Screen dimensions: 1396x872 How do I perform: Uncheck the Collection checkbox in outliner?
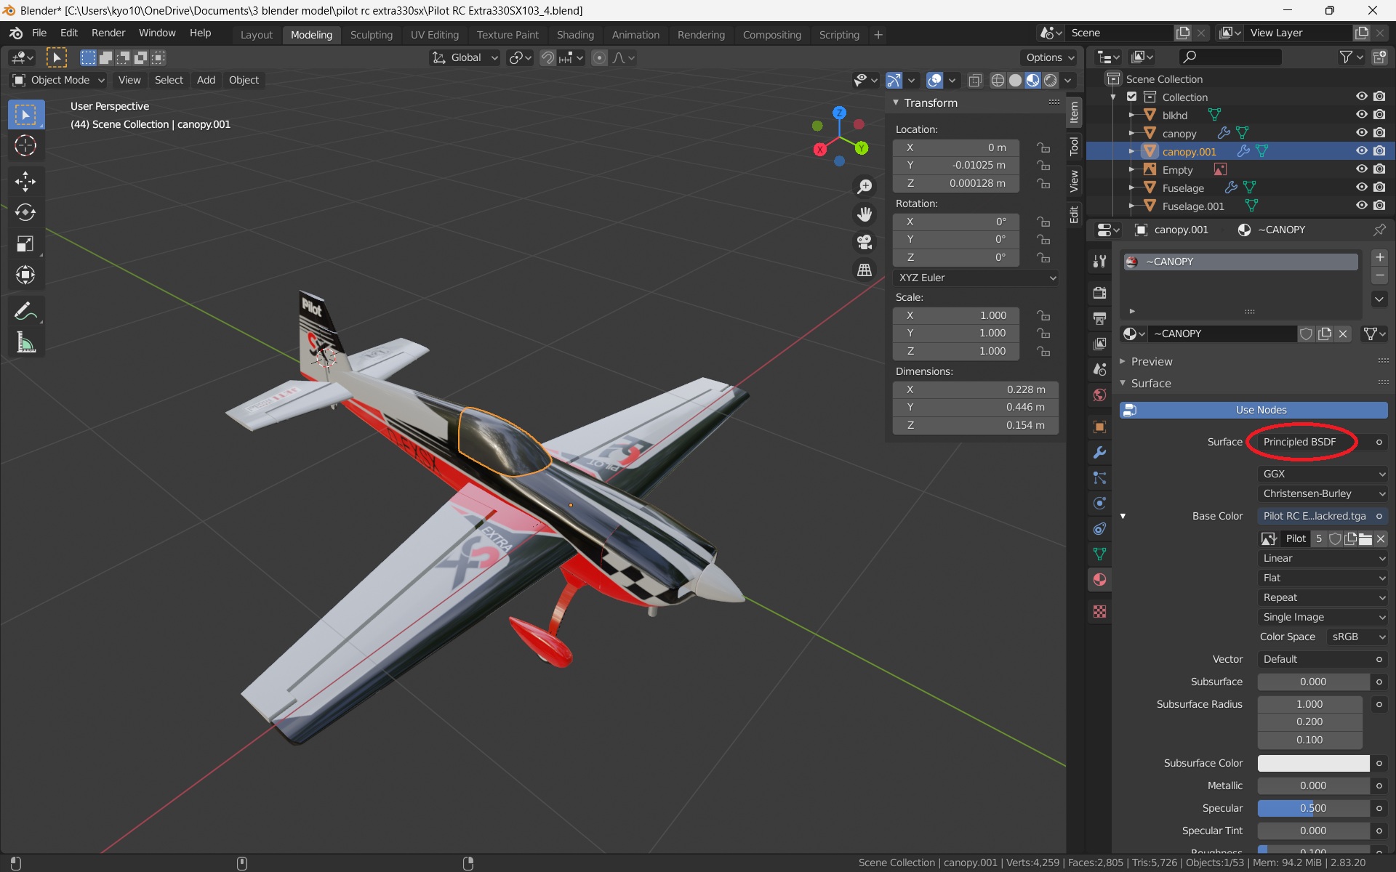pos(1131,97)
